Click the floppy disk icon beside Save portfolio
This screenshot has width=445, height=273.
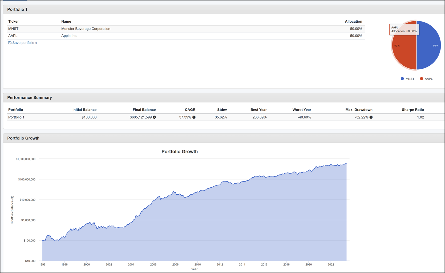point(10,43)
